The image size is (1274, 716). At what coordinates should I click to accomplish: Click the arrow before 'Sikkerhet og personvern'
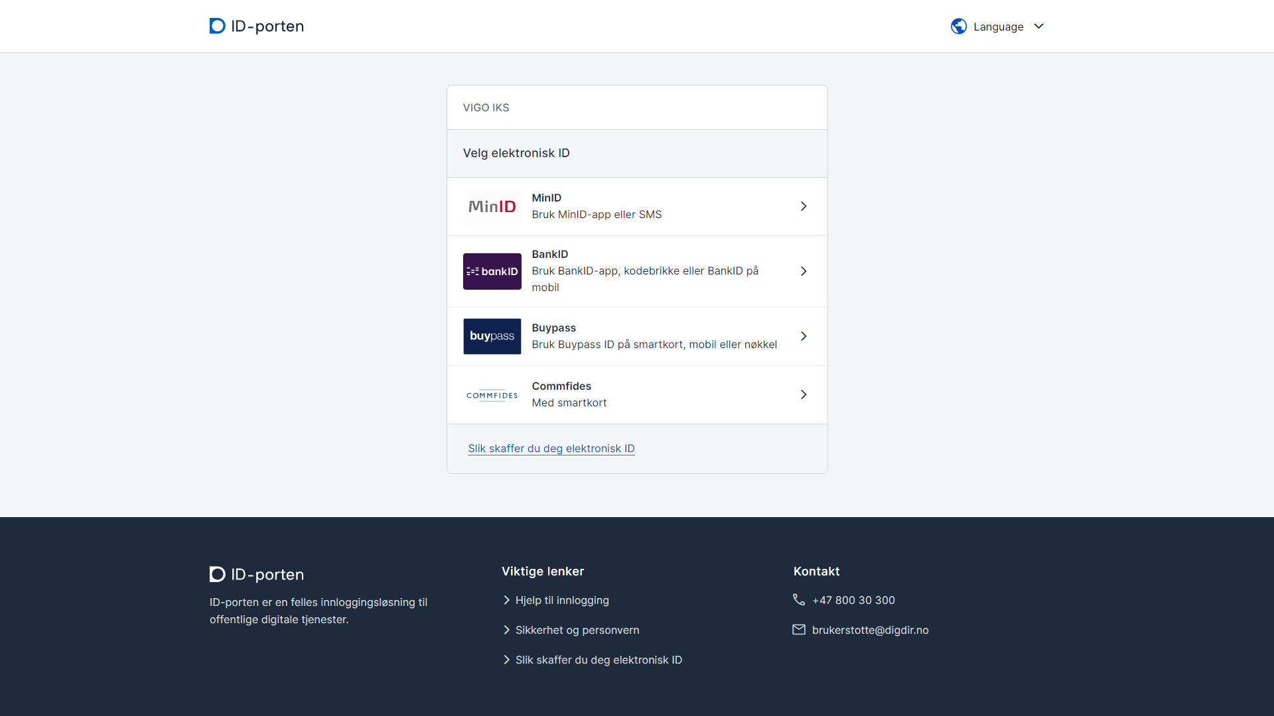(x=507, y=630)
